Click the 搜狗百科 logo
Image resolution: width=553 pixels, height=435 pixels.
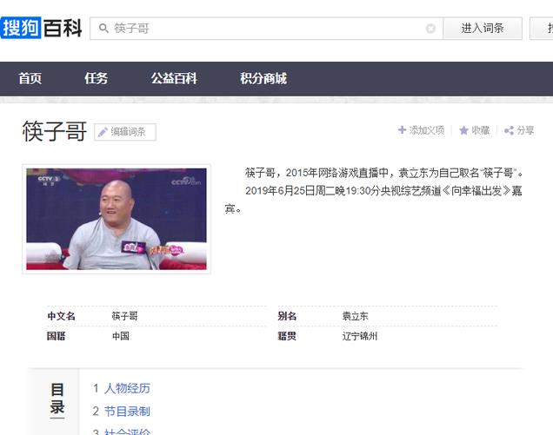coord(42,28)
